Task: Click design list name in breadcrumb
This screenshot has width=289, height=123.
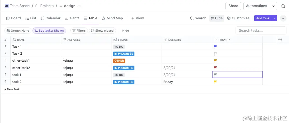Action: pos(70,6)
